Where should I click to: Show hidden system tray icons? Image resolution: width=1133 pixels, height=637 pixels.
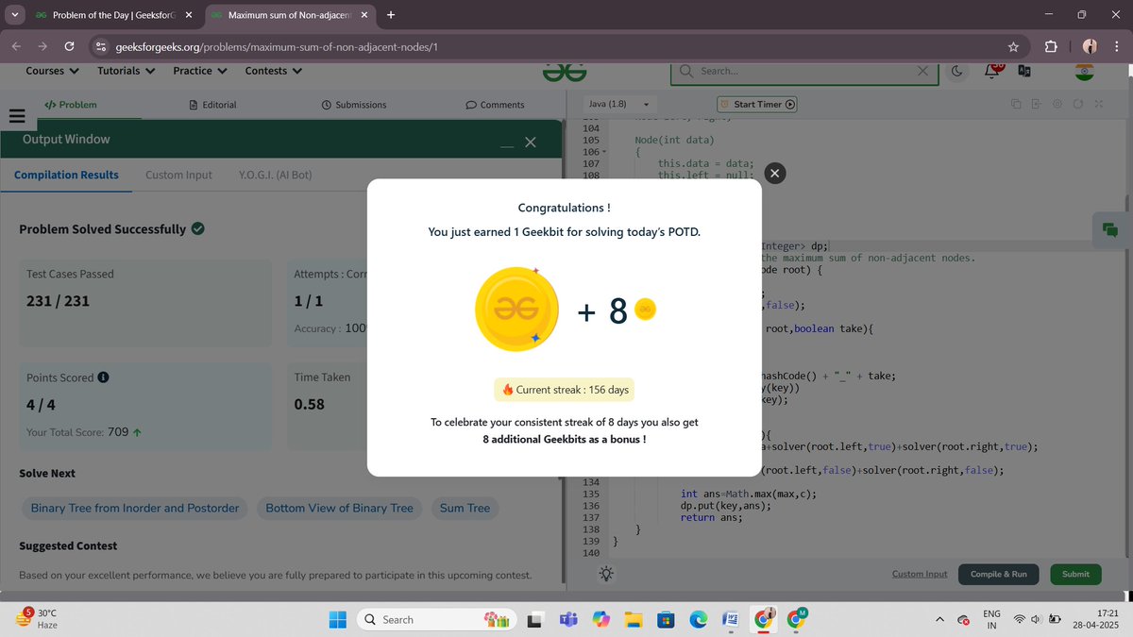coord(939,619)
